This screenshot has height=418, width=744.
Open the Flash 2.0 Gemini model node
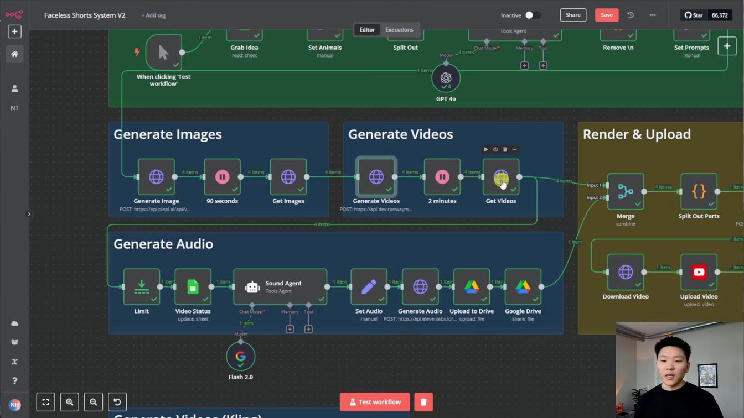pyautogui.click(x=240, y=357)
